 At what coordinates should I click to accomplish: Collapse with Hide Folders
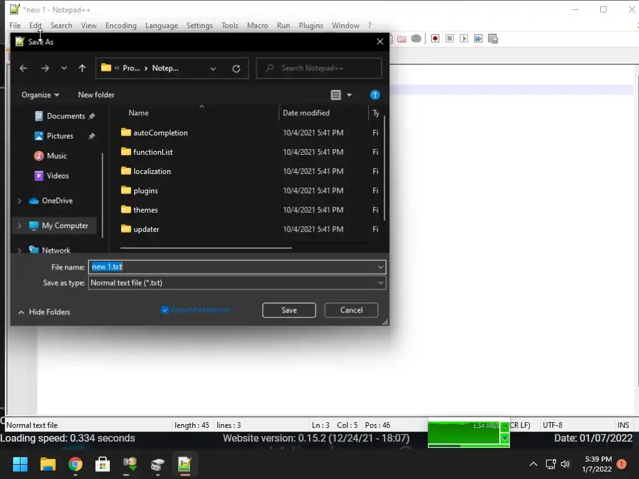[x=44, y=312]
